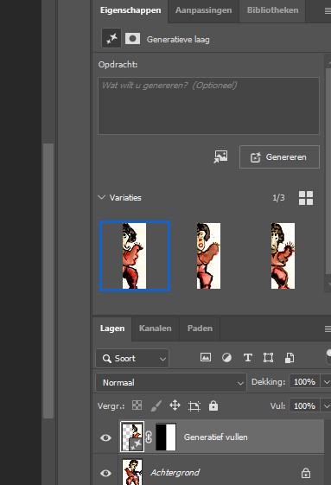This screenshot has height=485, width=331.
Task: Filter layers by pixel layers icon
Action: (206, 358)
